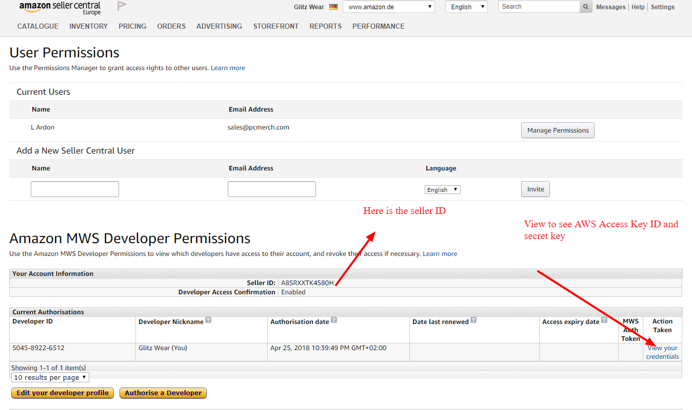Click the Help link in header
Viewport: 692px width, 410px height.
pyautogui.click(x=638, y=7)
